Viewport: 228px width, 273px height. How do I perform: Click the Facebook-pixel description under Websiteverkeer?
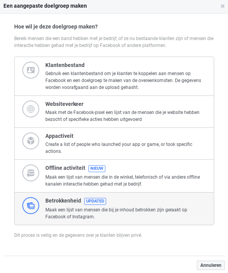(x=122, y=116)
